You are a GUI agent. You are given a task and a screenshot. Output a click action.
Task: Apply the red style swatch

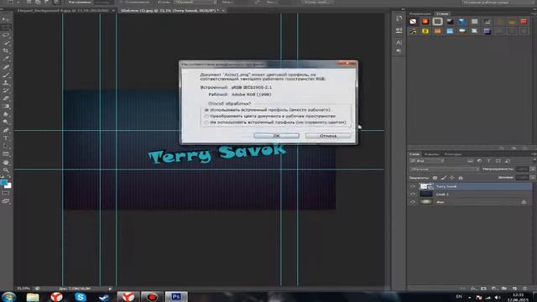pos(524,22)
